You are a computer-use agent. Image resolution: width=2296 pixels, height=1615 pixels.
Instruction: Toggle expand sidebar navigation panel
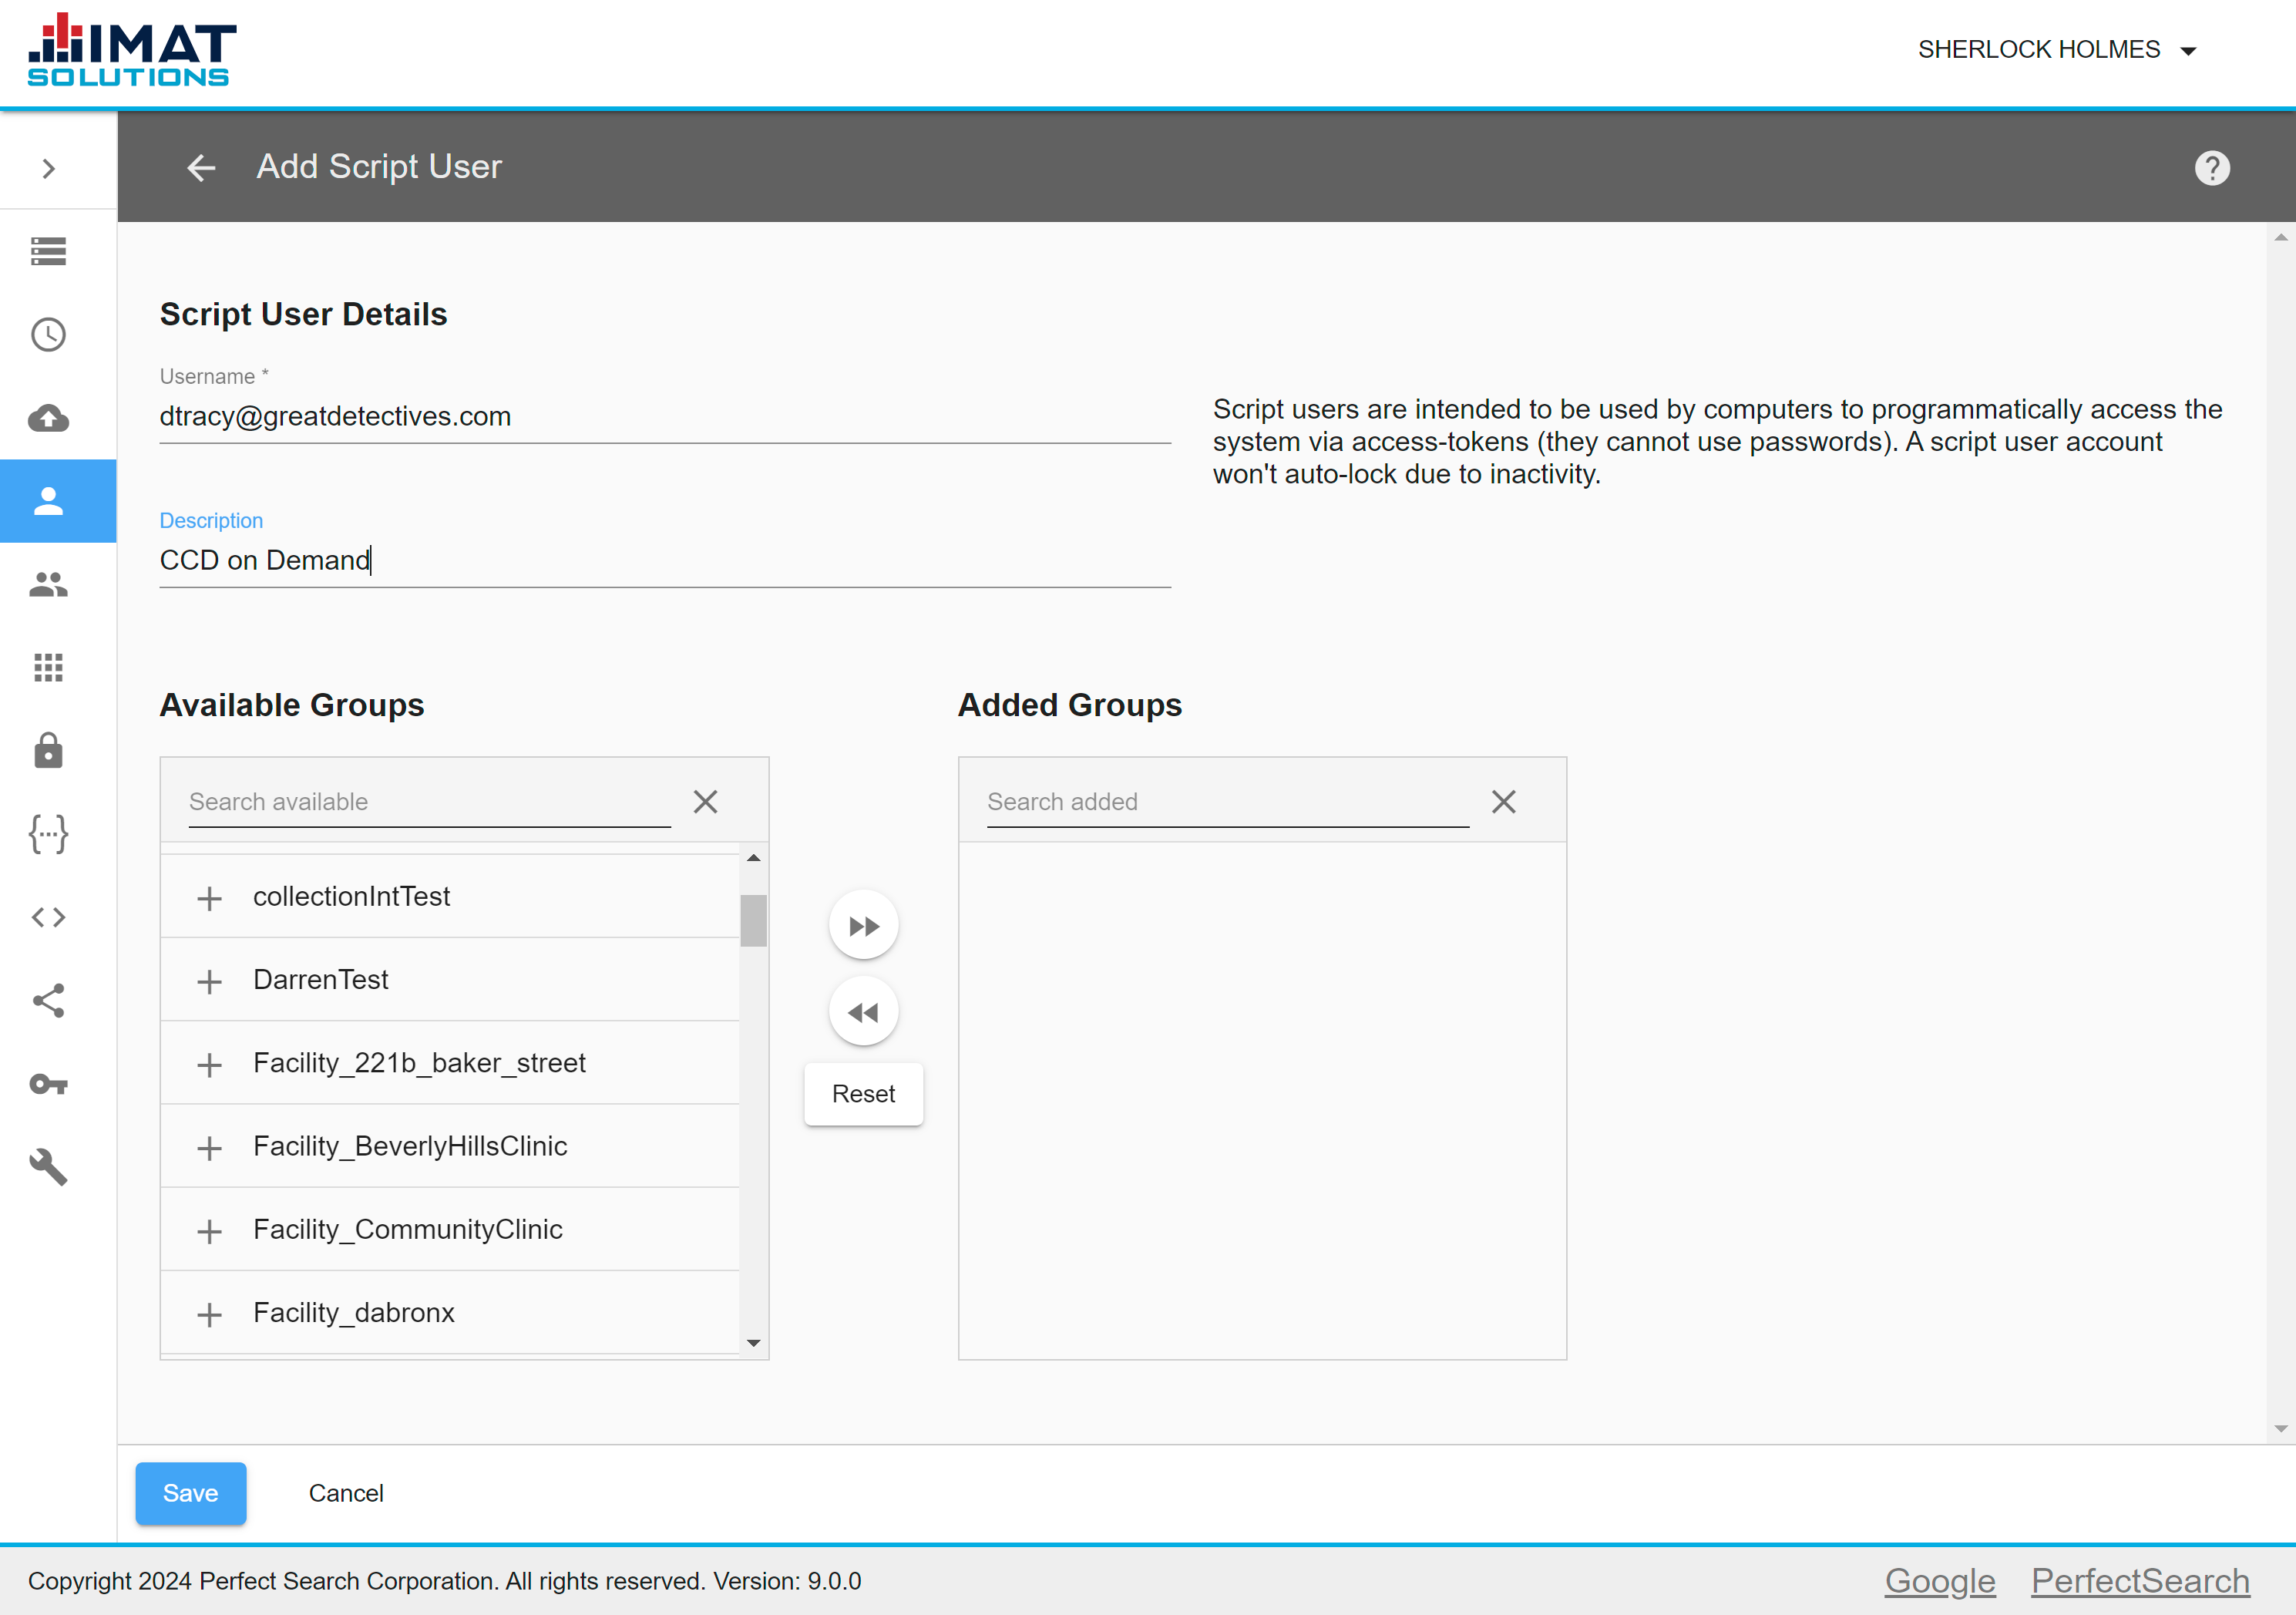click(47, 168)
